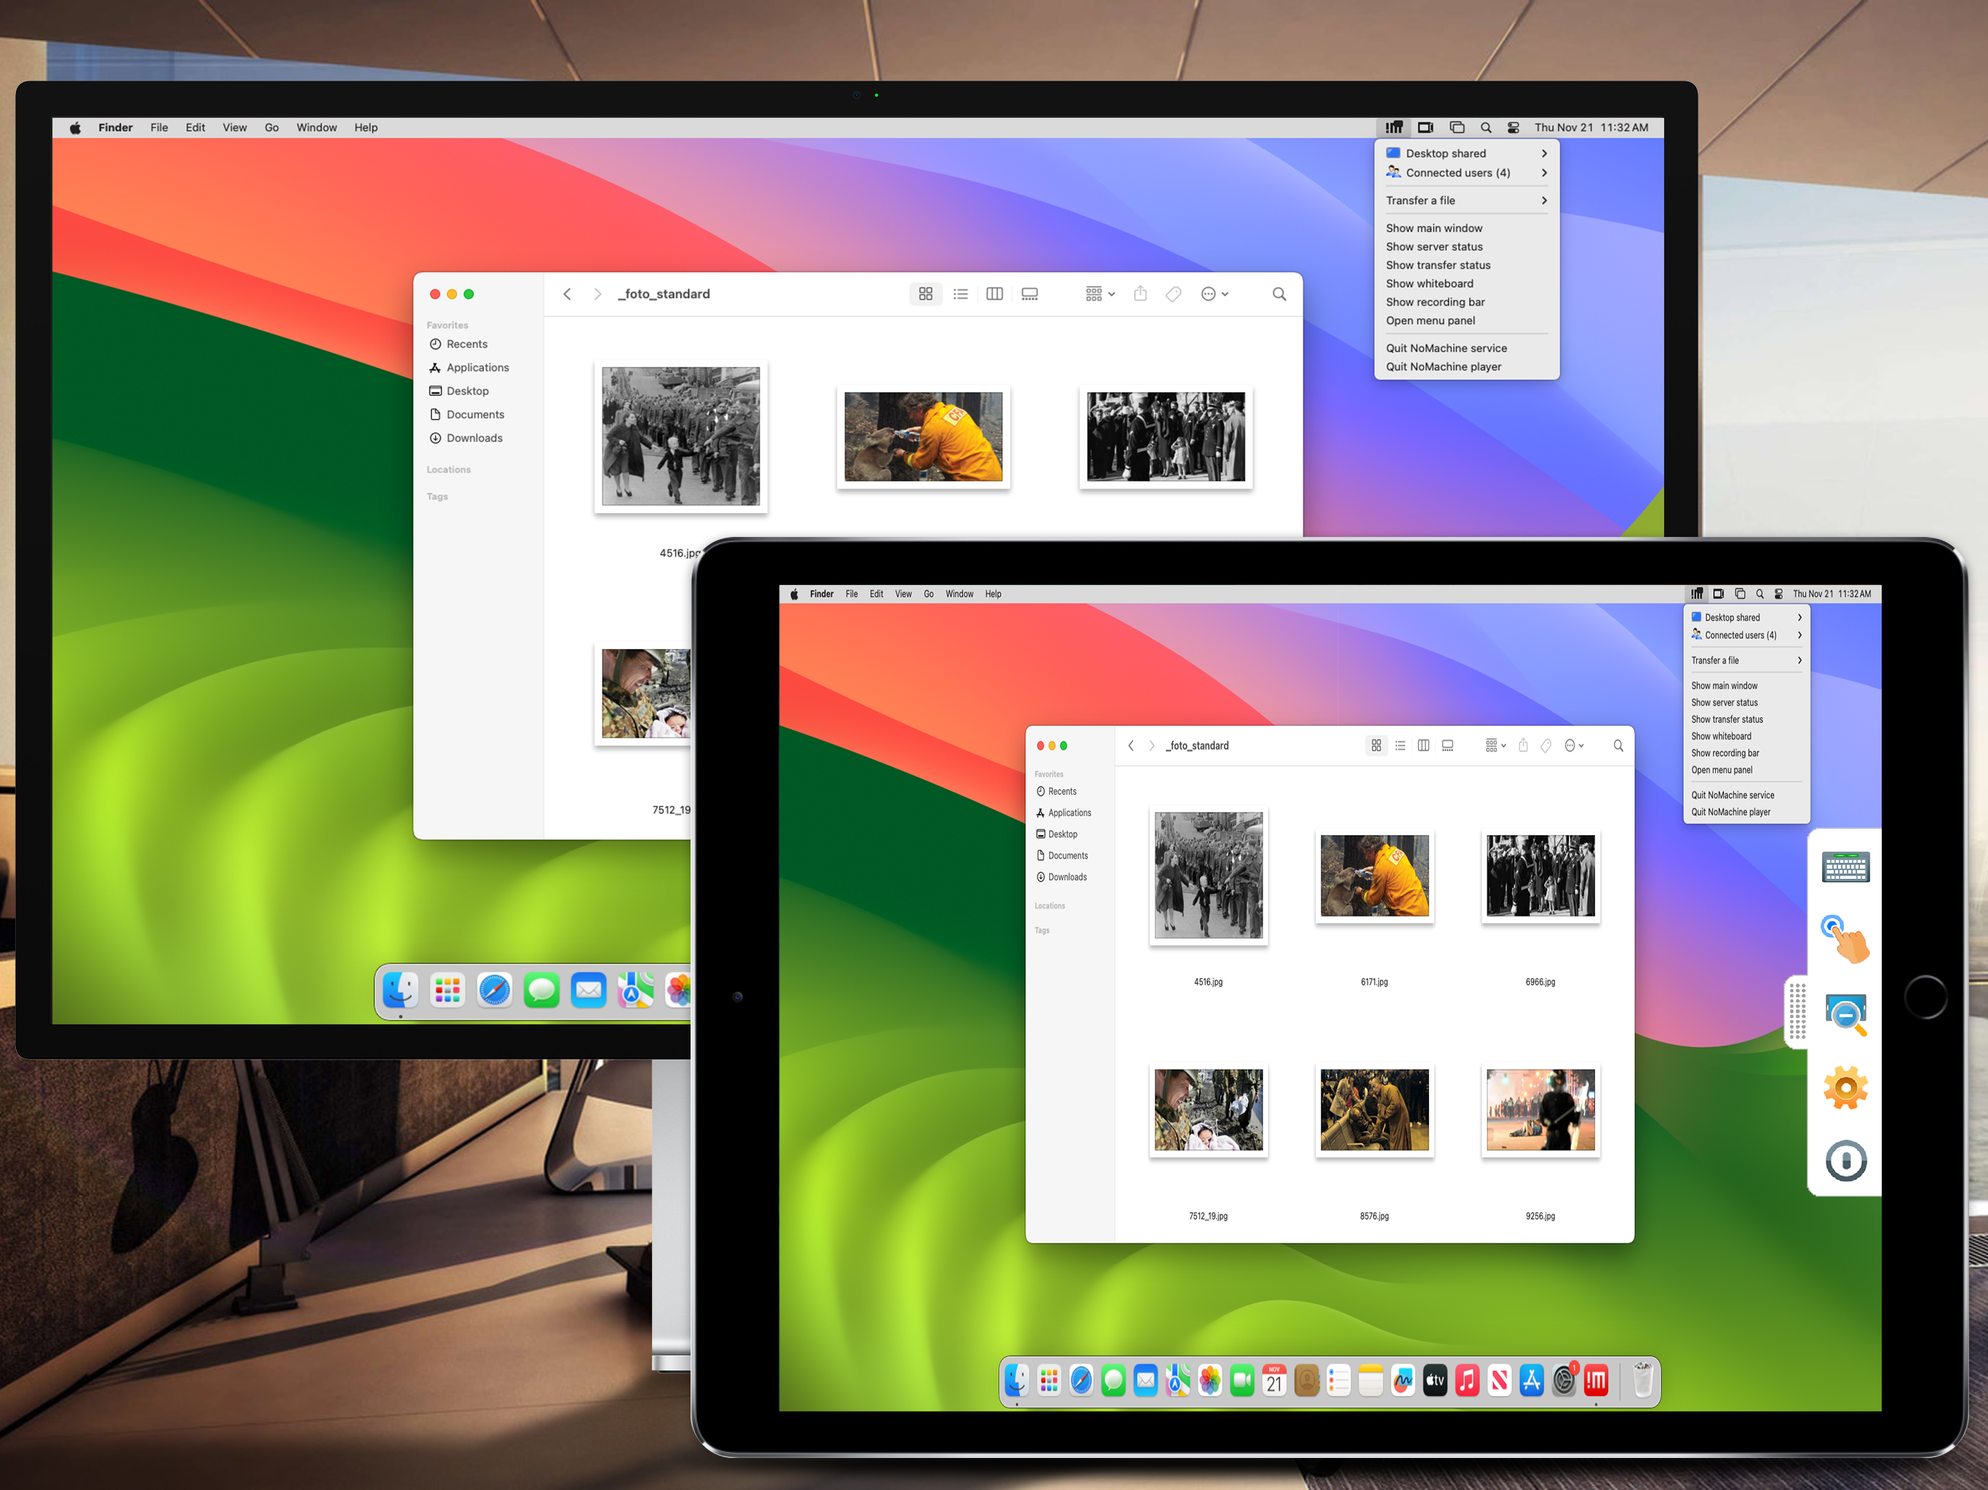1988x1490 pixels.
Task: Switch to gallery view in monitor Finder toolbar
Action: (x=1030, y=294)
